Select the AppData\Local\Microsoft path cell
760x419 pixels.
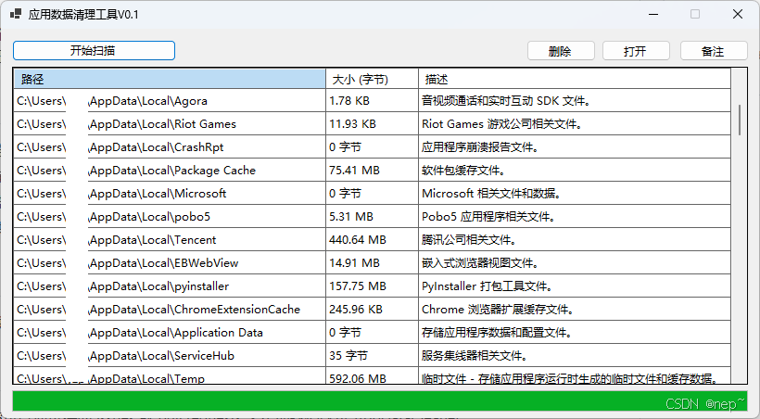(170, 194)
